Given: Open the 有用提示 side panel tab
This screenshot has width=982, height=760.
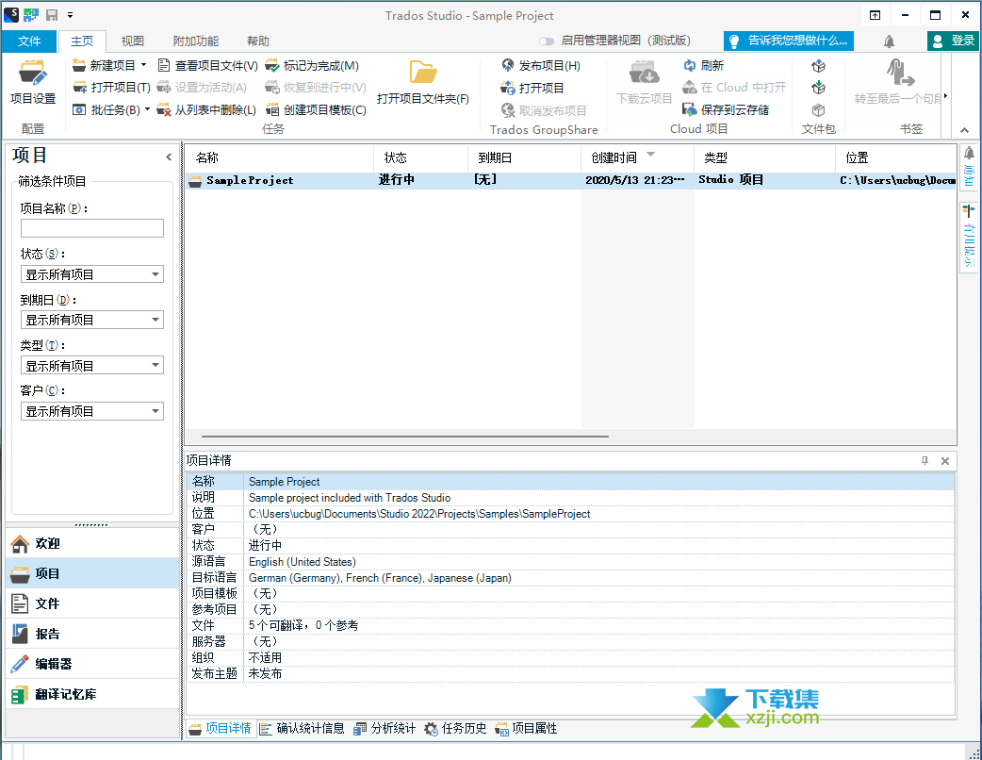Looking at the screenshot, I should tap(969, 237).
